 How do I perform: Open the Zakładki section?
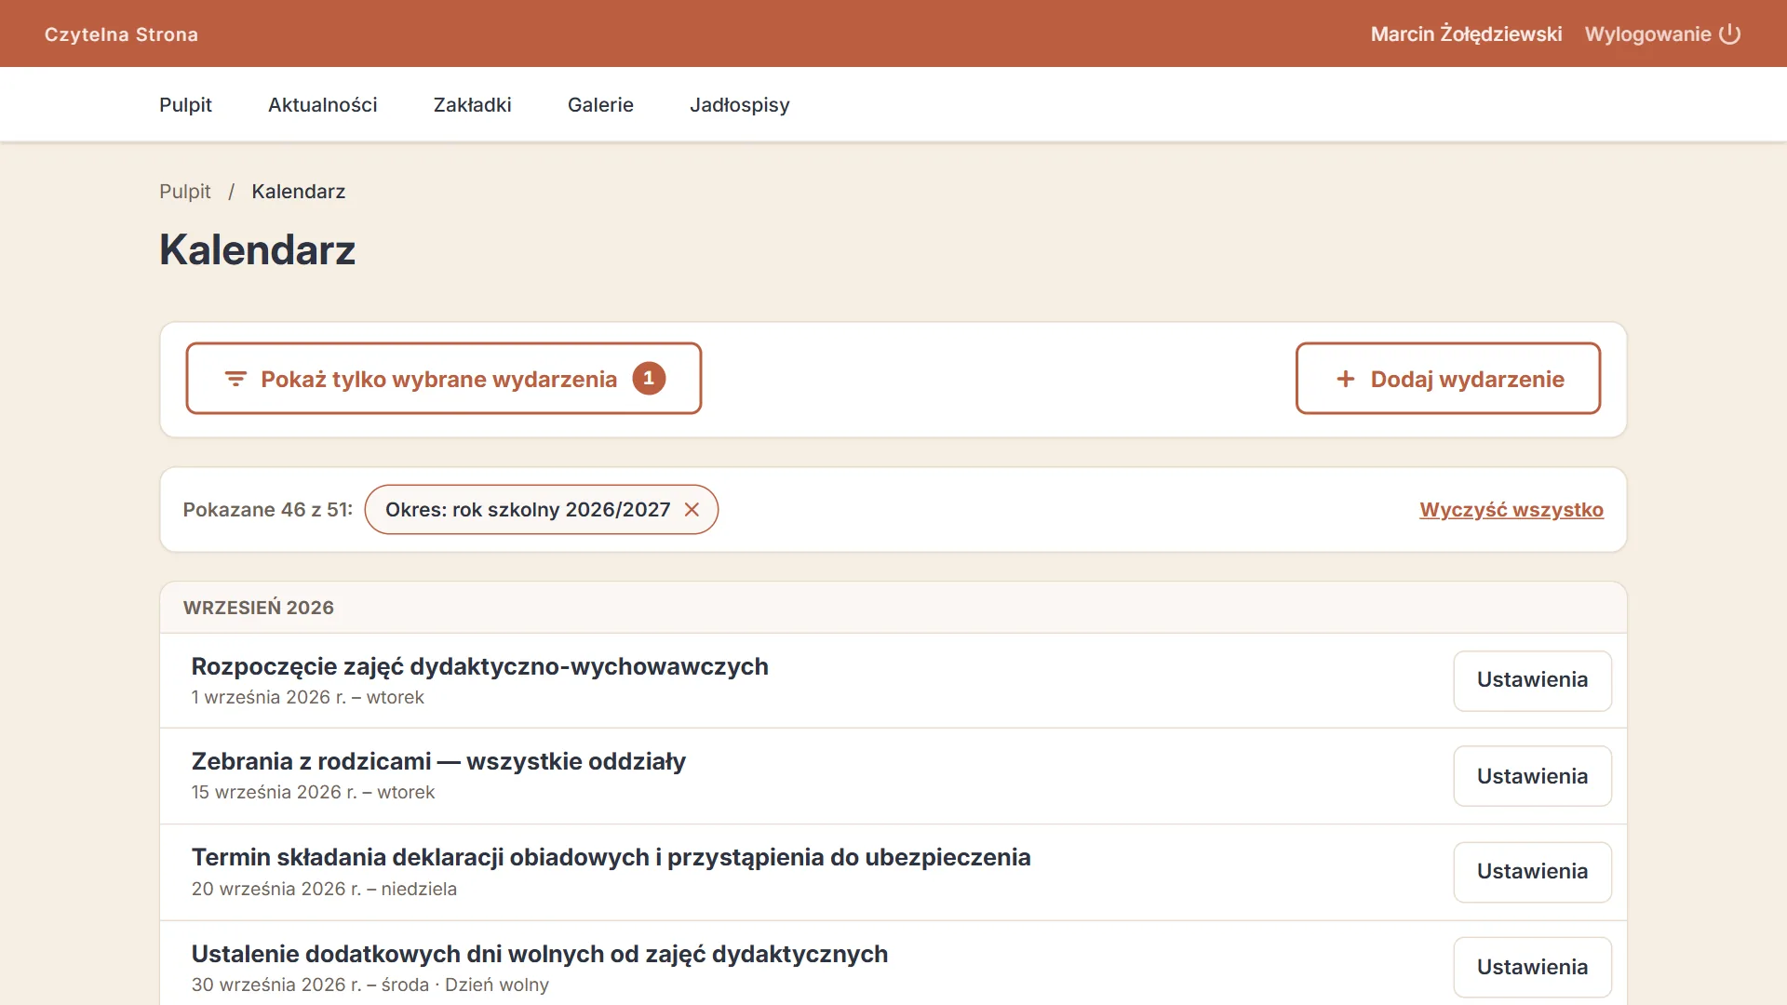tap(473, 105)
